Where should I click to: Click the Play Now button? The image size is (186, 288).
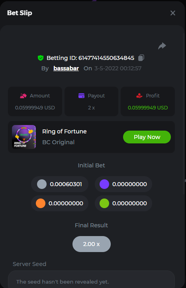pos(147,137)
